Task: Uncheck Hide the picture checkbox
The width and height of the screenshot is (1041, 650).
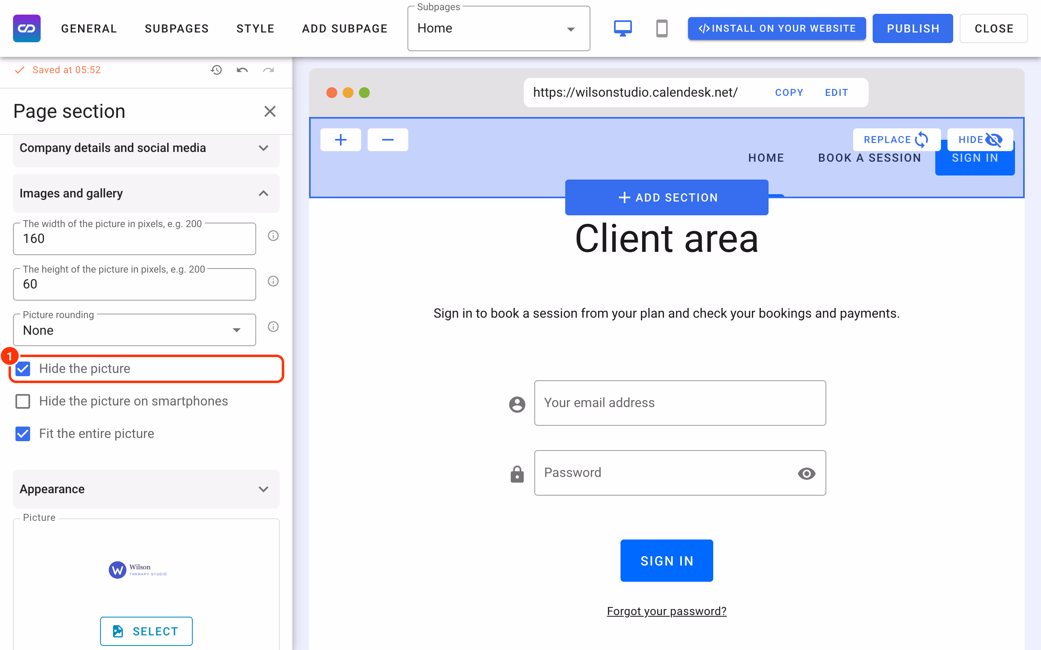Action: point(23,369)
